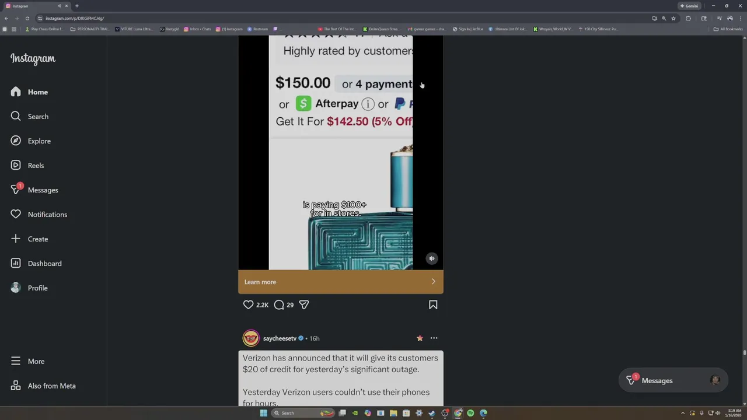This screenshot has width=747, height=420.
Task: Click the Learn more banner
Action: pyautogui.click(x=341, y=282)
